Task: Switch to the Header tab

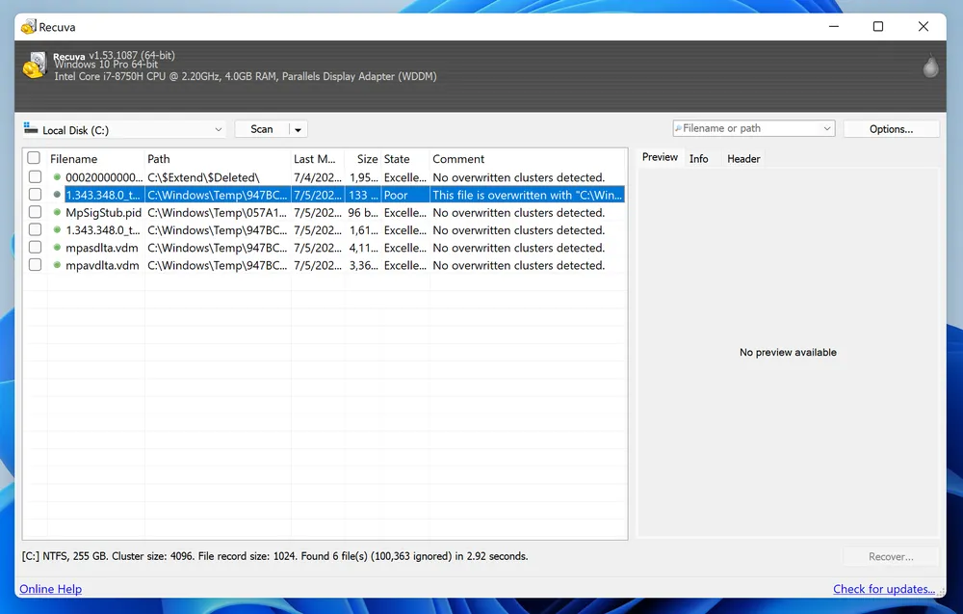Action: [742, 159]
